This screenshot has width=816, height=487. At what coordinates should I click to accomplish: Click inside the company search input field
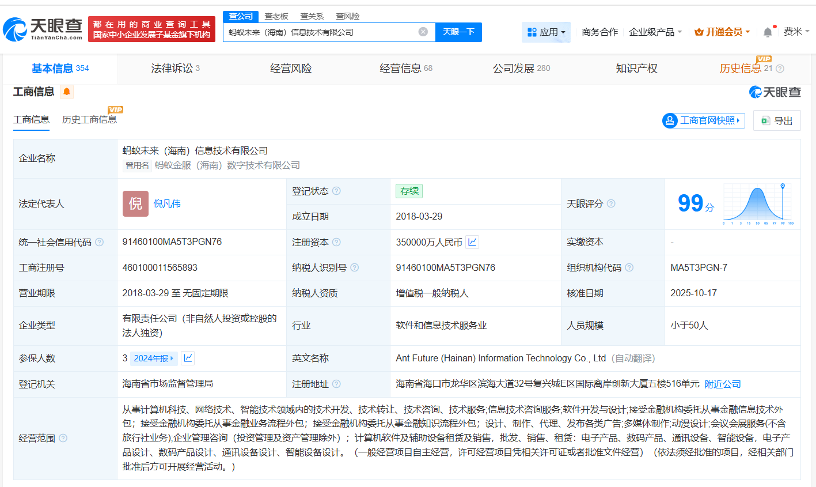click(328, 32)
